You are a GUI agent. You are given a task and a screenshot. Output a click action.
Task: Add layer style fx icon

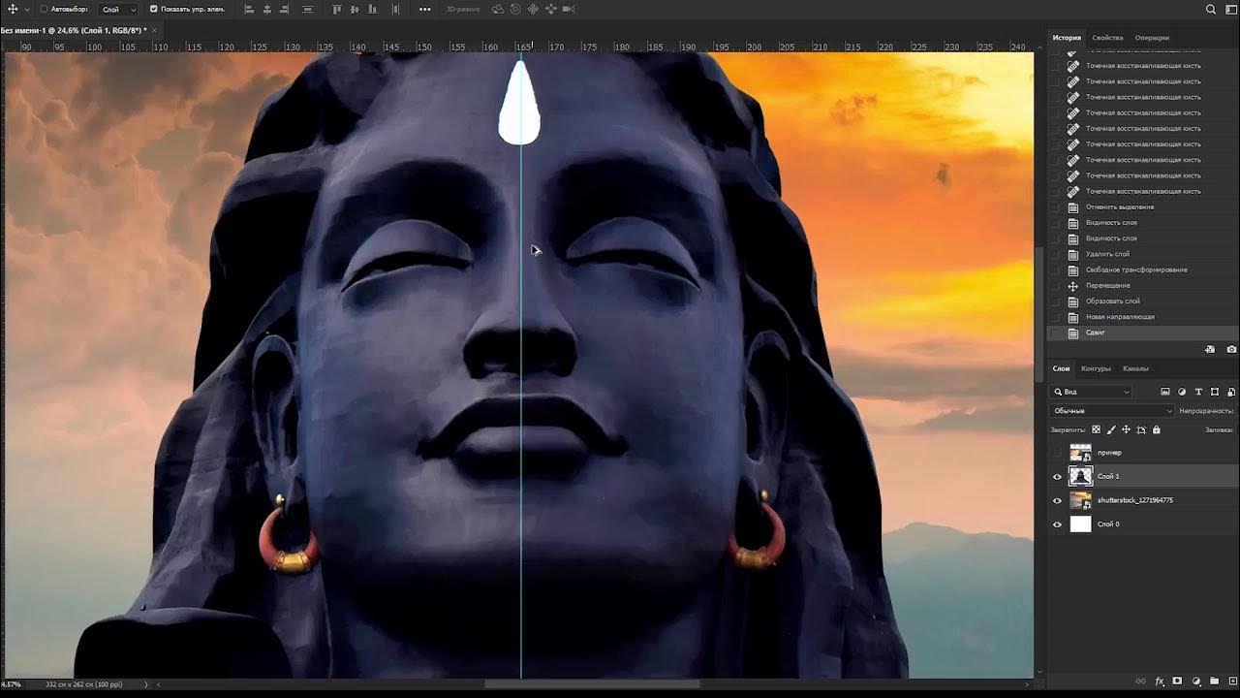pos(1160,682)
